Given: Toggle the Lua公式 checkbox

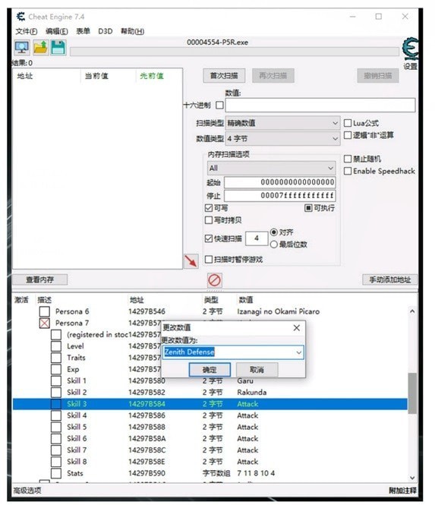Looking at the screenshot, I should click(348, 123).
